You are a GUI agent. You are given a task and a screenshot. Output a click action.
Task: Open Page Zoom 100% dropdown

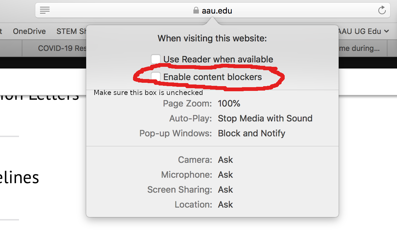point(229,103)
